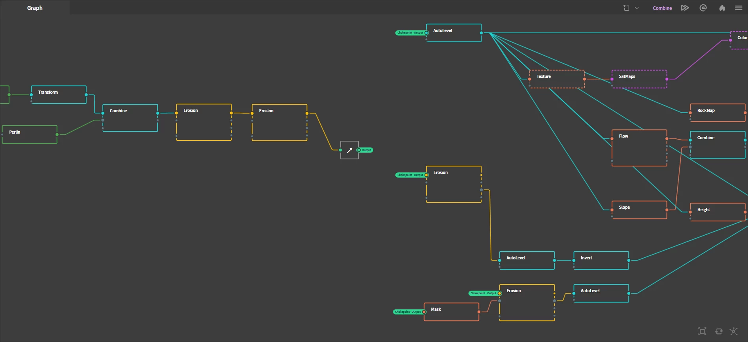This screenshot has width=748, height=342.
Task: Click the double-arrow build icon
Action: (685, 8)
